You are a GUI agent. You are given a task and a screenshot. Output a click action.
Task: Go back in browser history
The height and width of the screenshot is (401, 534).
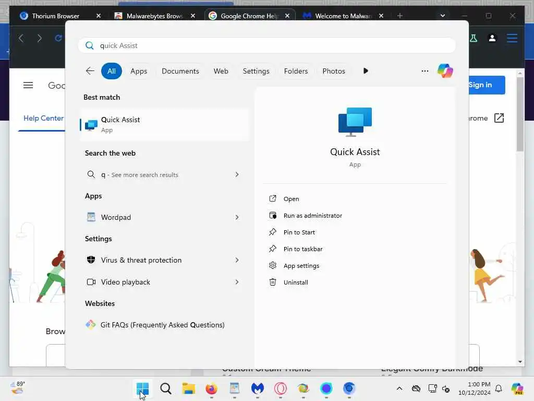pos(21,38)
